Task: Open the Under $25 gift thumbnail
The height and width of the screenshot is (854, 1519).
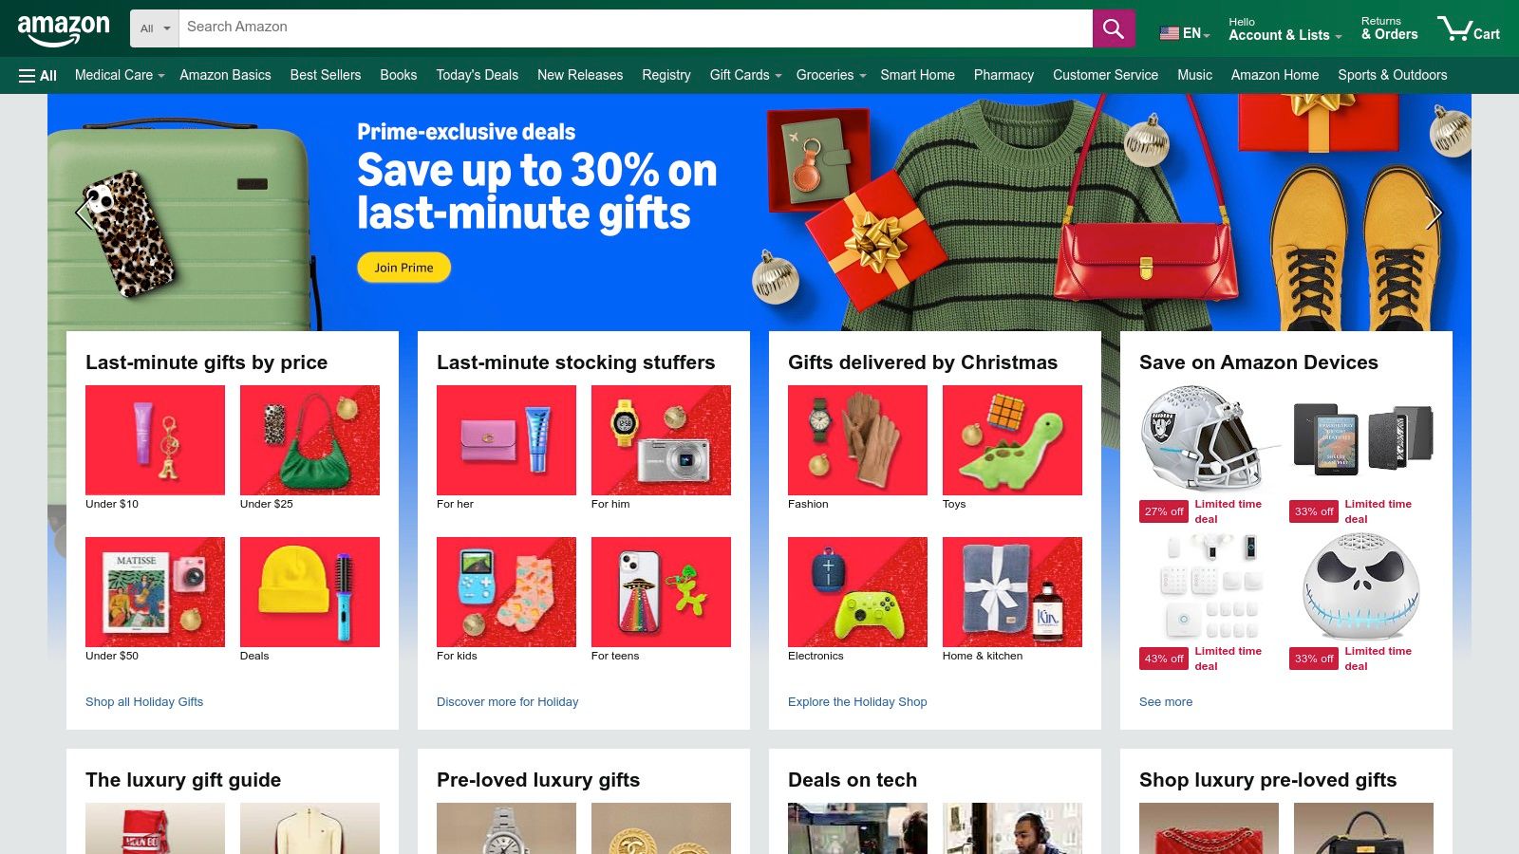Action: (x=309, y=439)
